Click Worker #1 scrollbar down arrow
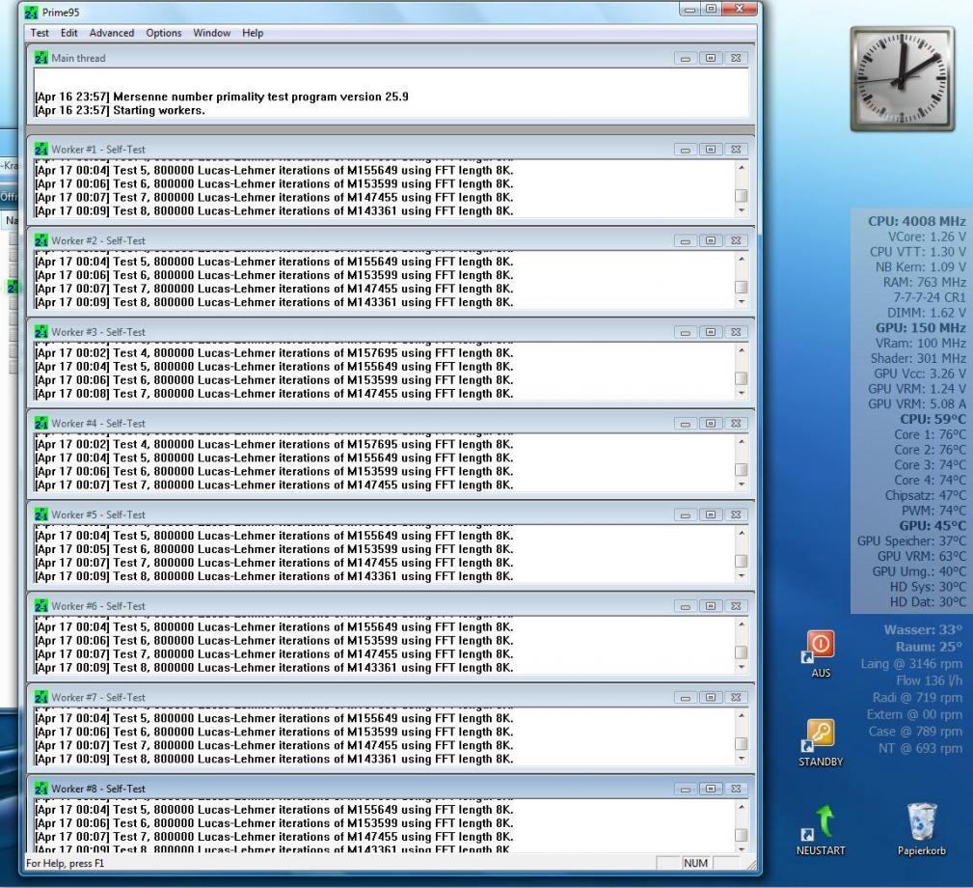This screenshot has width=973, height=888. (741, 210)
